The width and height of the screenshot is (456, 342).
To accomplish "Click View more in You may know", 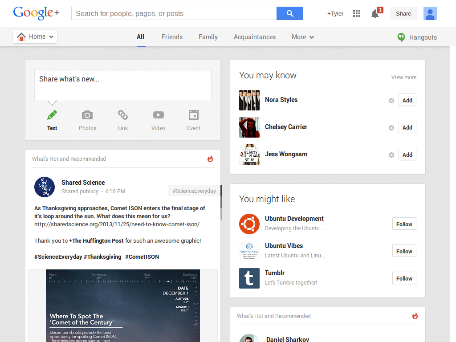I will 403,77.
